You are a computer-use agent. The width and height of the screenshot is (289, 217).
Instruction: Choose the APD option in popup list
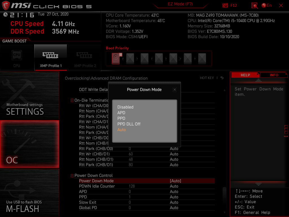(x=121, y=113)
